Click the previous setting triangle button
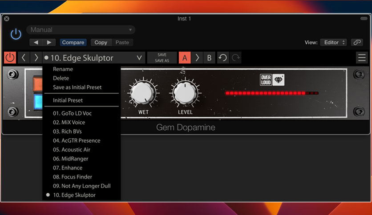 tap(36, 42)
